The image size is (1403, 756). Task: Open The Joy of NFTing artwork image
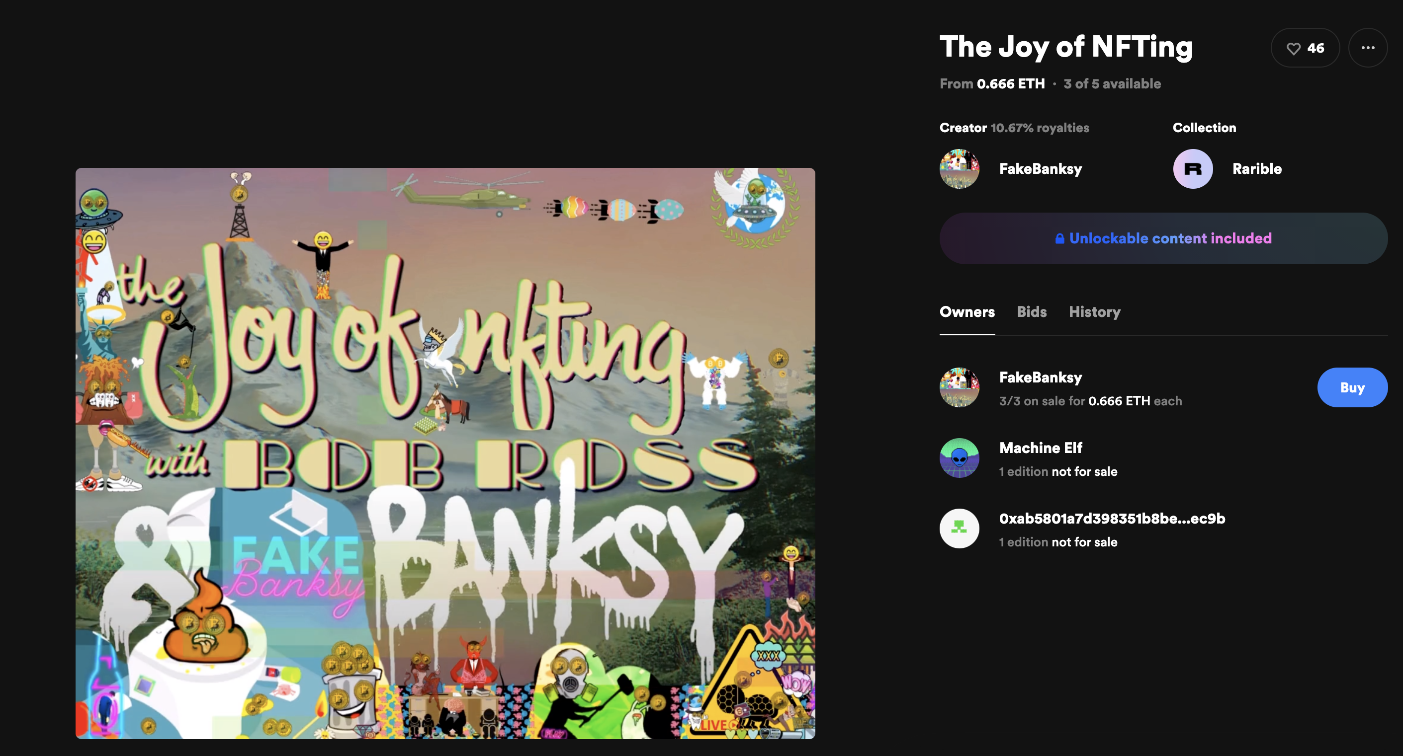click(x=445, y=454)
